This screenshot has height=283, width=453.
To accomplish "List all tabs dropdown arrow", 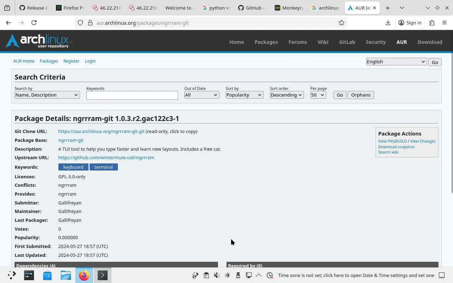I will [x=402, y=8].
